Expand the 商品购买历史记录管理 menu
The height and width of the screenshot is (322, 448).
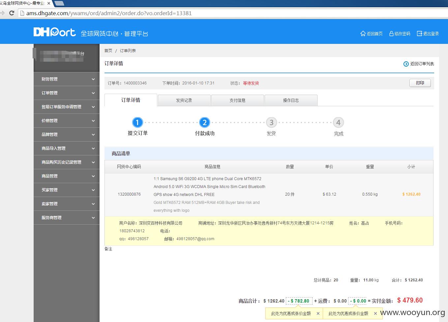(66, 162)
